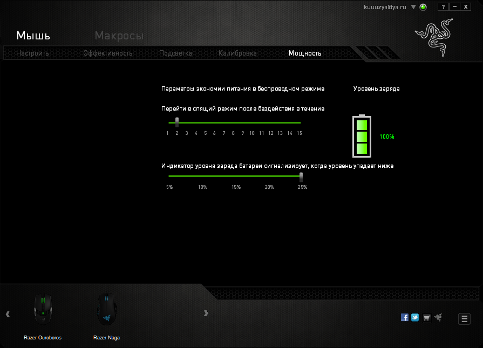Open the Razer store cart icon
Image resolution: width=483 pixels, height=348 pixels.
427,317
